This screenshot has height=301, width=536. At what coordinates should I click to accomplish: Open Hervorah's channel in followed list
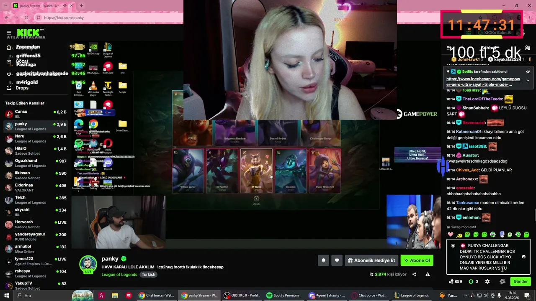coord(36,224)
